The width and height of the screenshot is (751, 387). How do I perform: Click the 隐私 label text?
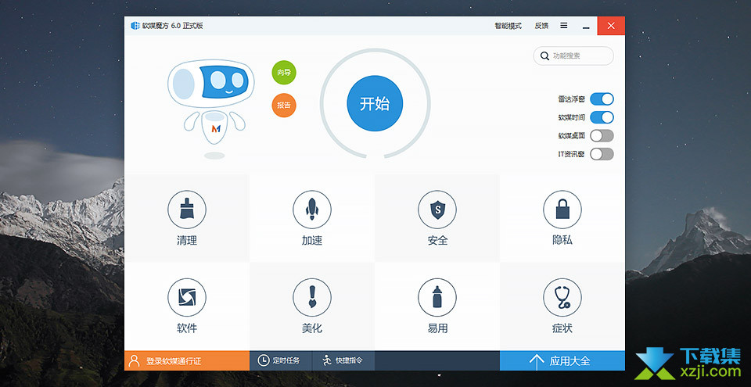562,241
